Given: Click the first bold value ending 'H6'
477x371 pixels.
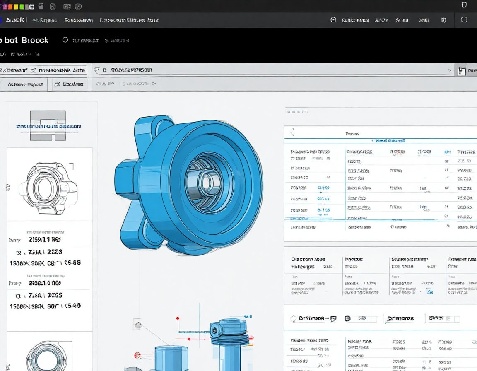Looking at the screenshot, I should [44, 240].
